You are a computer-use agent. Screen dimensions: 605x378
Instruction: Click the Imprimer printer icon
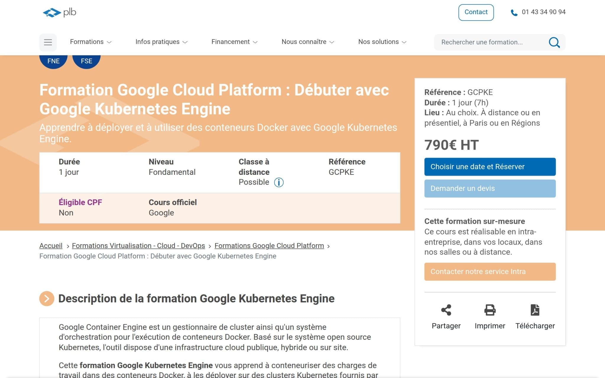coord(490,310)
